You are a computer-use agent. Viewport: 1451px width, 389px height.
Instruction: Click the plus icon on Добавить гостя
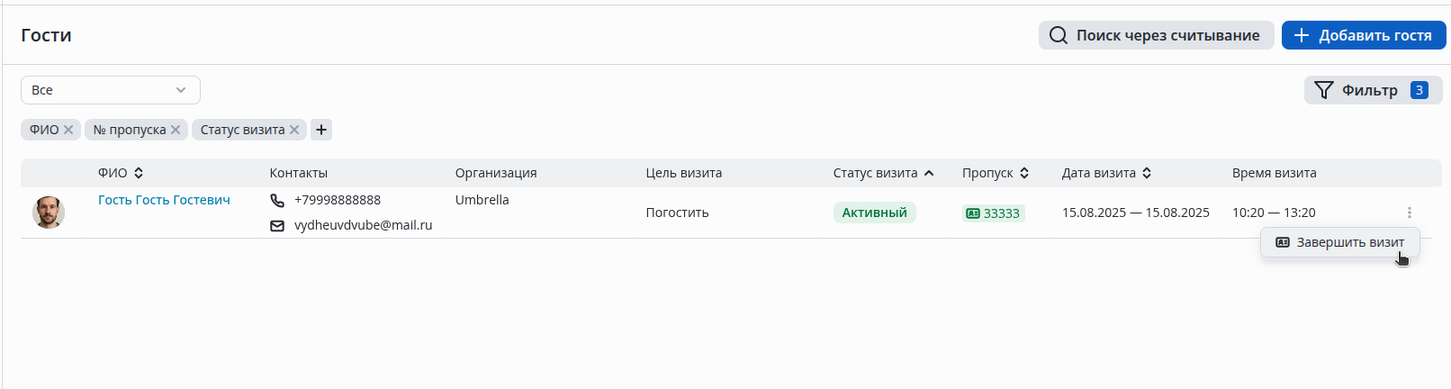1301,35
